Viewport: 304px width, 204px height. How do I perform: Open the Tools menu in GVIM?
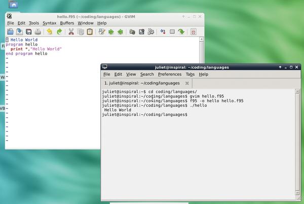[x=34, y=23]
